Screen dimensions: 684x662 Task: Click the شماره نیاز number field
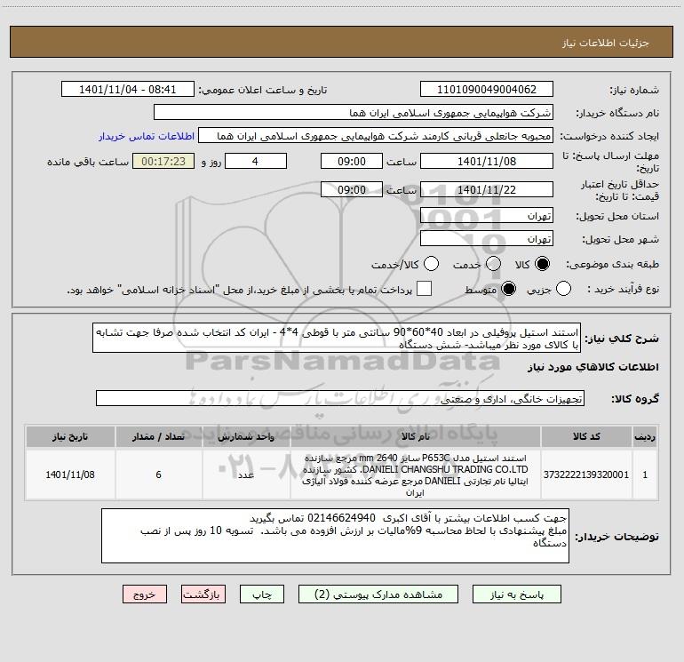pos(486,90)
